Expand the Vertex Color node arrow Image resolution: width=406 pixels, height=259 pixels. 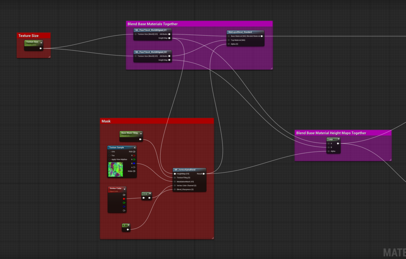(x=124, y=189)
